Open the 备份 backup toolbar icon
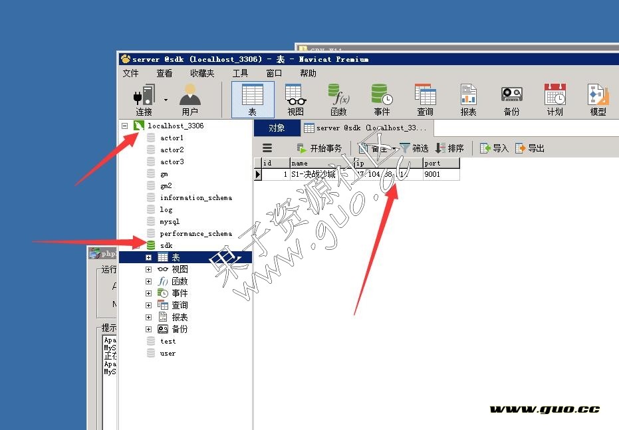 coord(511,98)
